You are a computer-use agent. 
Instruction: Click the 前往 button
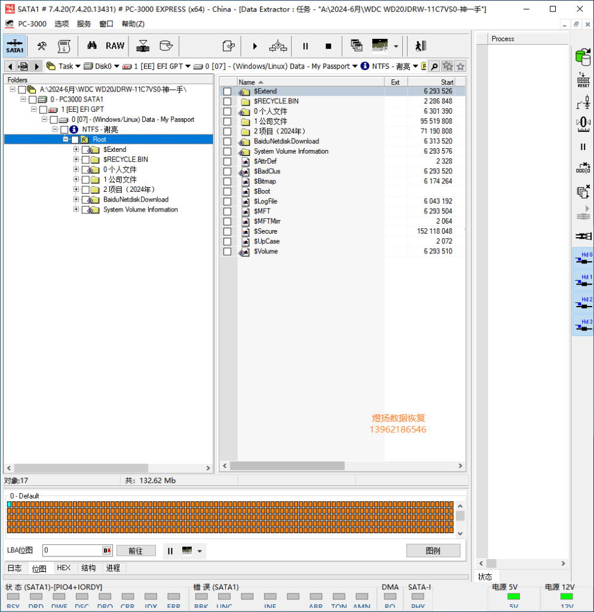136,550
